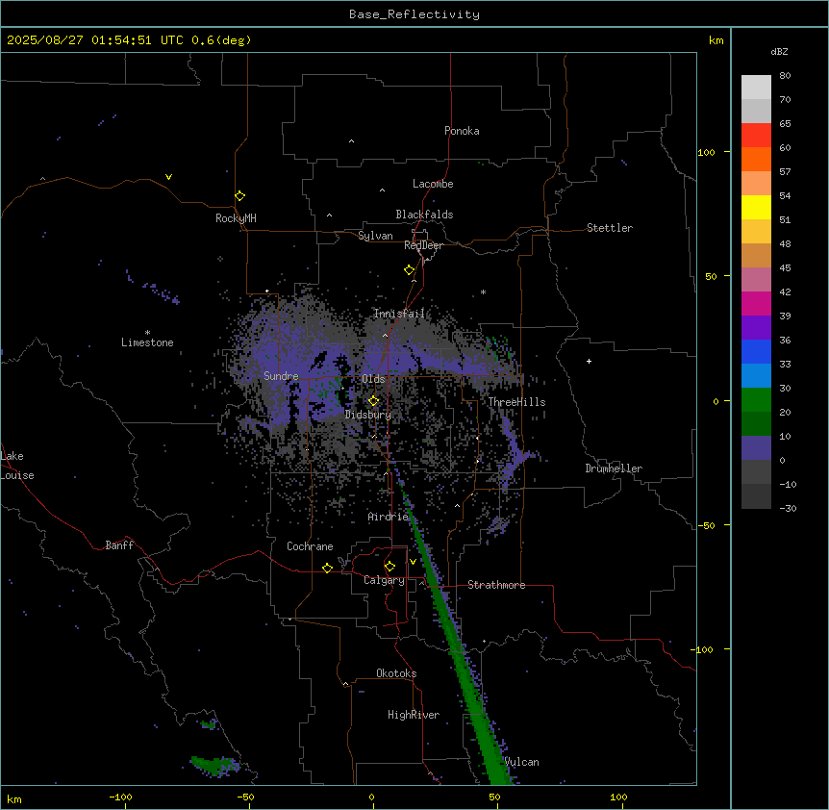Click the HighRiver label
Viewport: 829px width, 810px height.
pyautogui.click(x=414, y=715)
